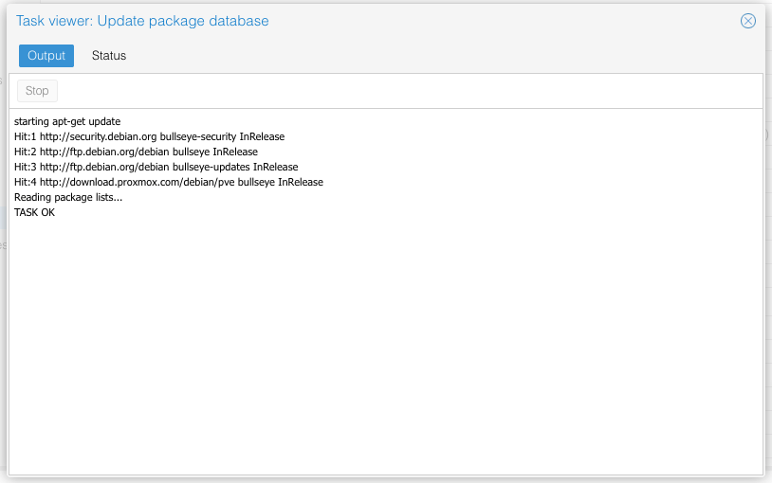This screenshot has width=772, height=483.
Task: Select the 'bullseye-security' word in the log
Action: (x=198, y=136)
